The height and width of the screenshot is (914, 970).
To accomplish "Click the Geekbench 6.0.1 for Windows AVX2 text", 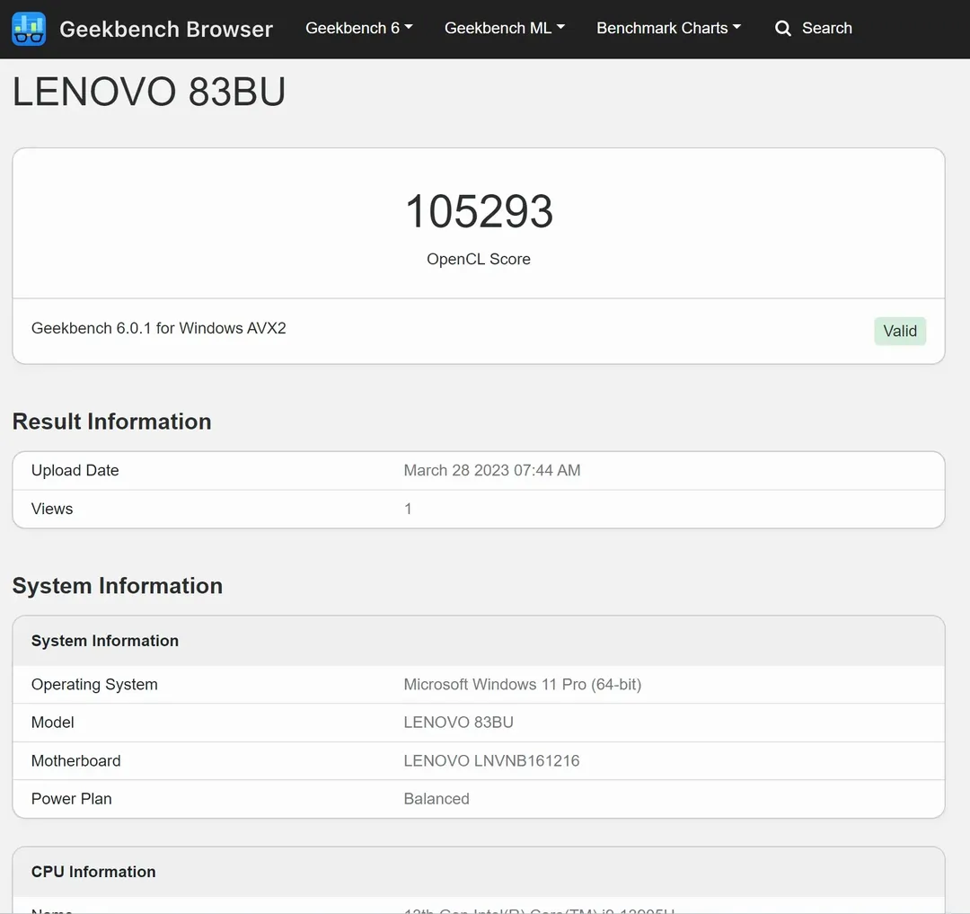I will pyautogui.click(x=159, y=328).
